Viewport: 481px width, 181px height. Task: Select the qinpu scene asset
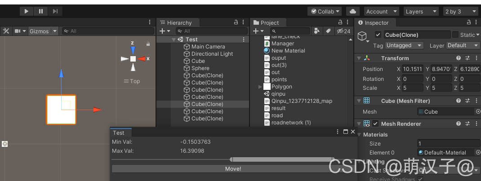pos(275,94)
